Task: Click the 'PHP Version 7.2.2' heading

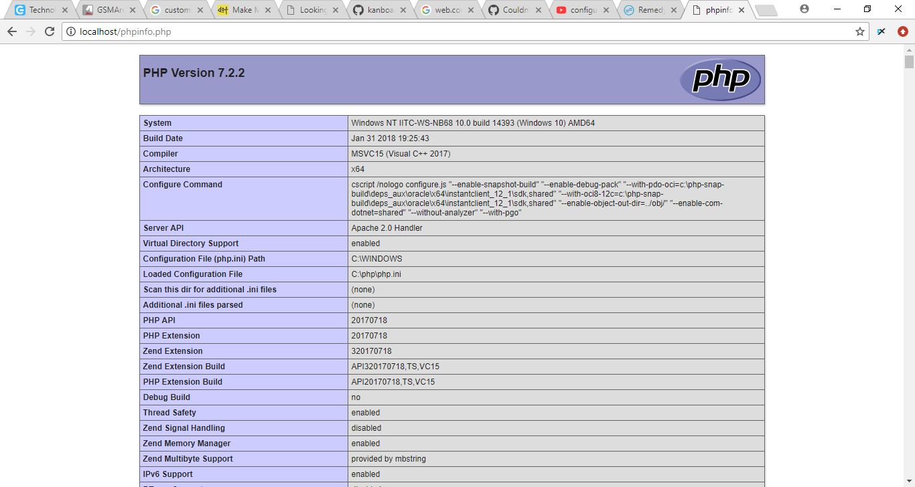Action: point(194,73)
